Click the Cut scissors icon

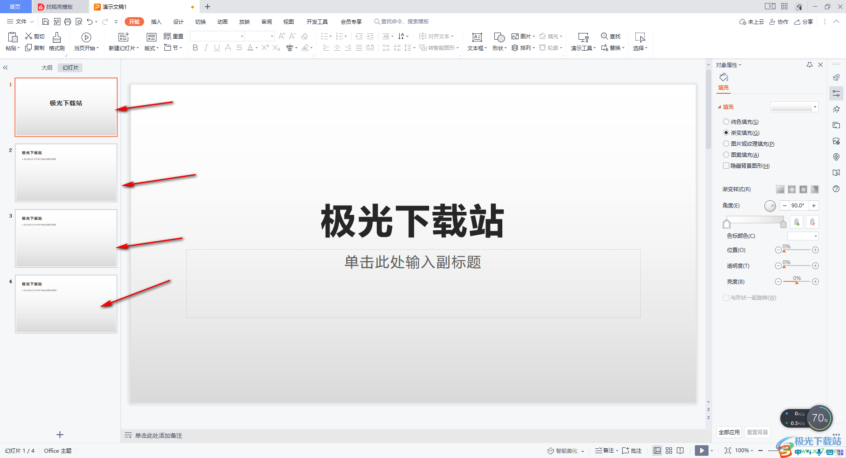point(29,36)
